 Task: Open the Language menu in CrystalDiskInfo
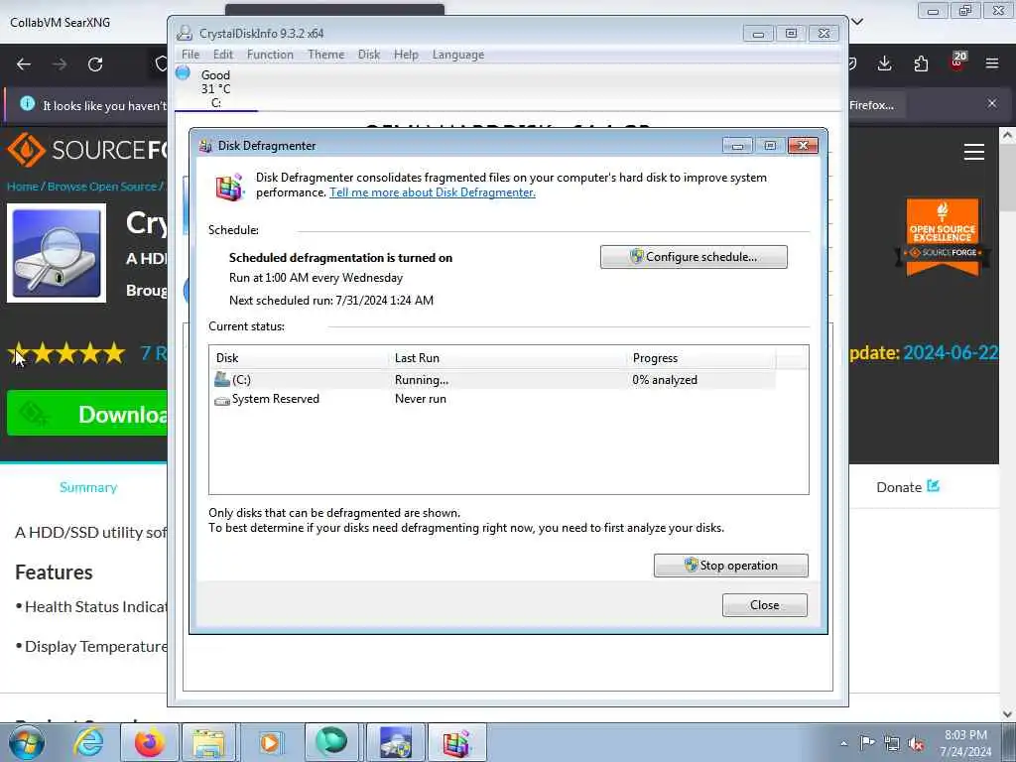pyautogui.click(x=458, y=55)
